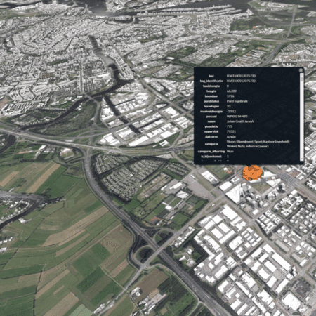Click the 'Pand in gebruik' pandstatus value
Viewport: 316px width, 316px height.
click(x=237, y=101)
